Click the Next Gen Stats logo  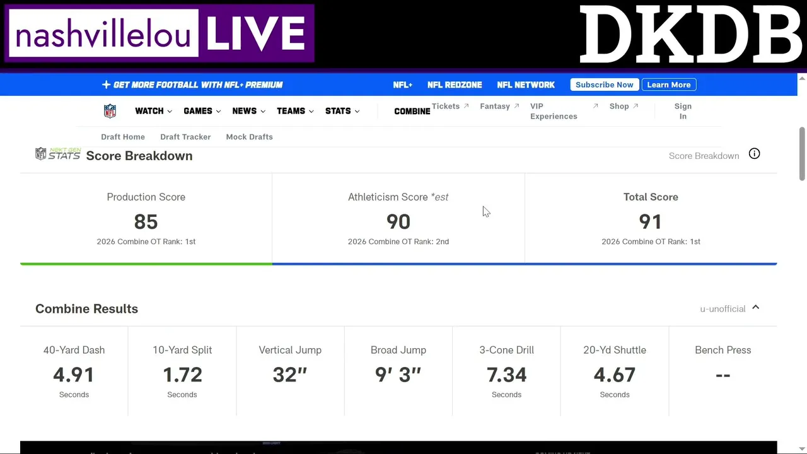point(58,154)
